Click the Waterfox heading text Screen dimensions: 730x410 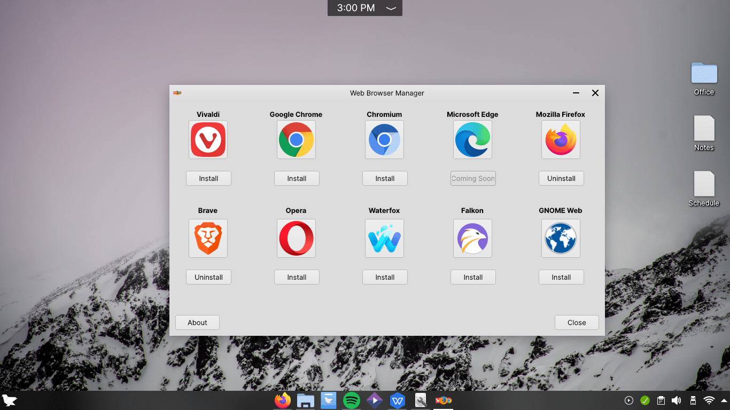[x=384, y=210]
